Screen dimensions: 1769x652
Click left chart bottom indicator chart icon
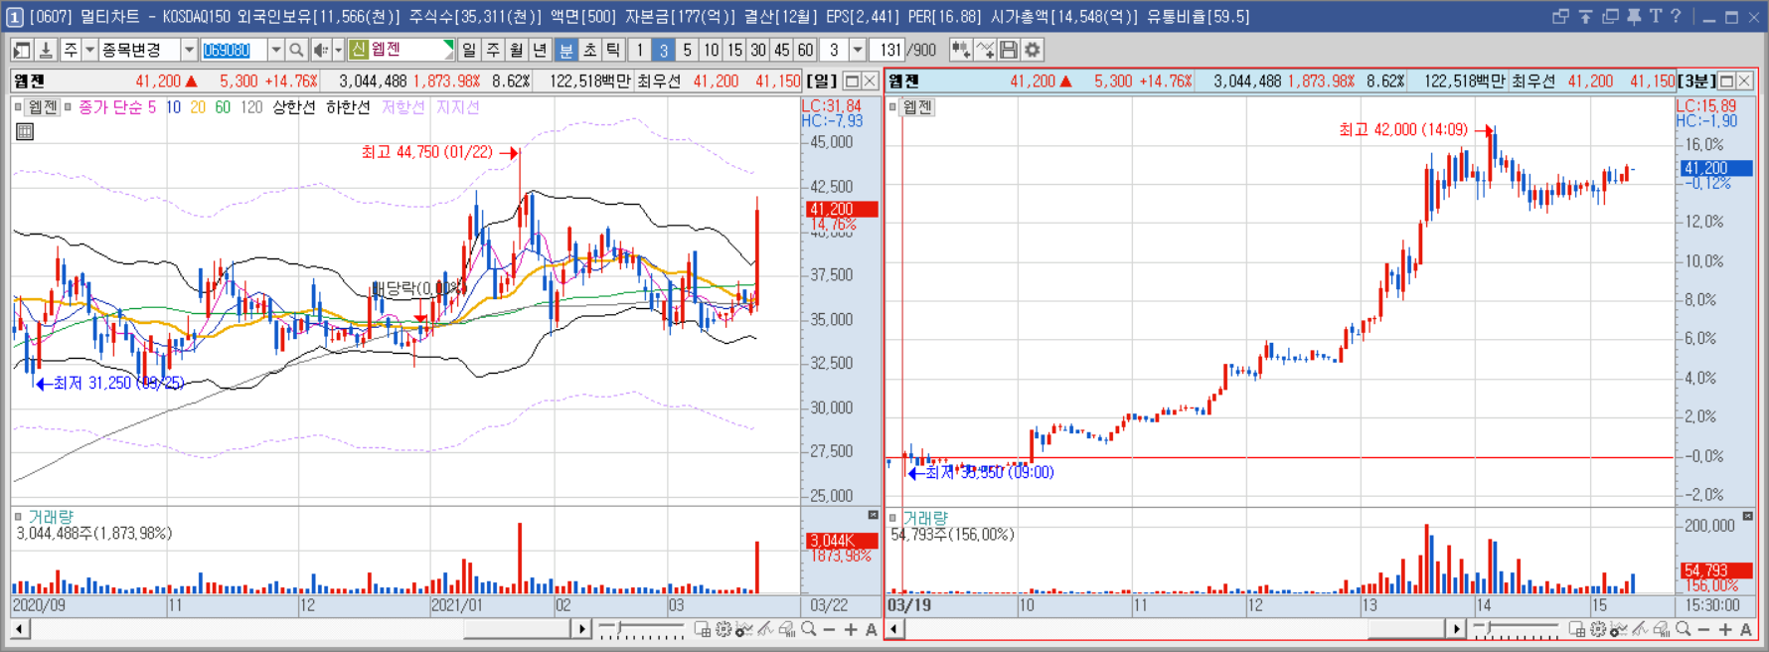743,629
